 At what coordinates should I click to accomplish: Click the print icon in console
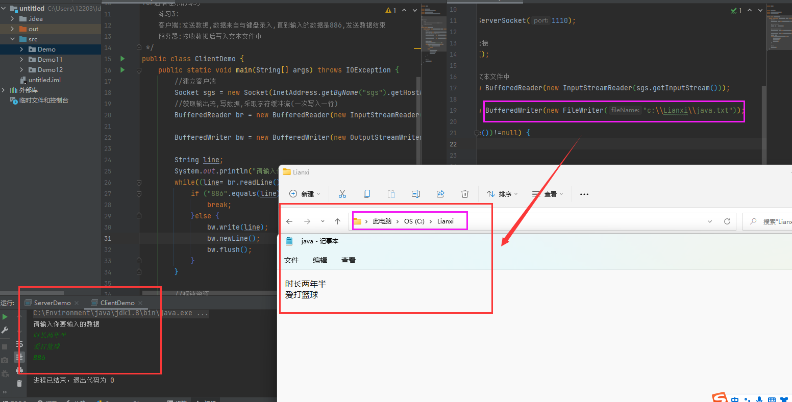19,370
